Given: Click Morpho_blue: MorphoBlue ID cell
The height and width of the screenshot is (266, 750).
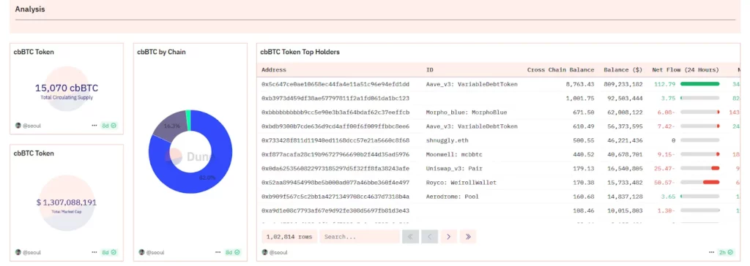Looking at the screenshot, I should [x=467, y=113].
